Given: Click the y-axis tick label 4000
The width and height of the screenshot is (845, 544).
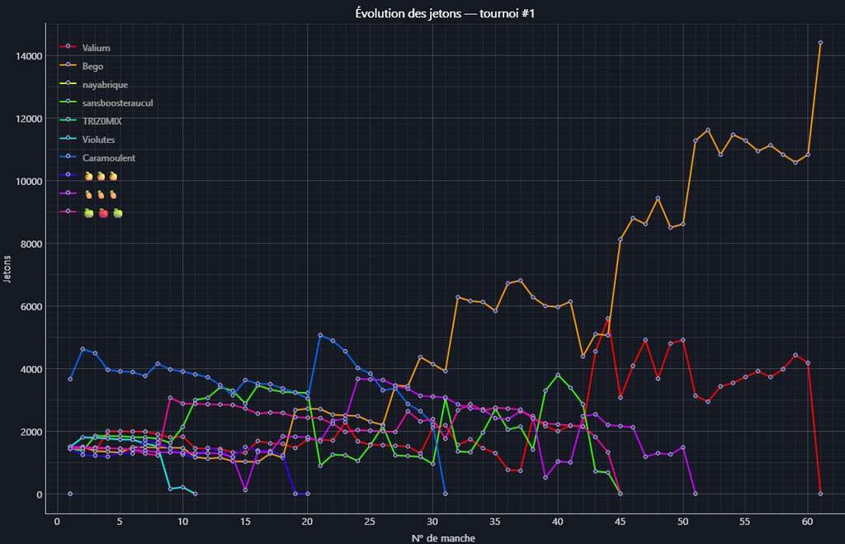Looking at the screenshot, I should [x=31, y=369].
